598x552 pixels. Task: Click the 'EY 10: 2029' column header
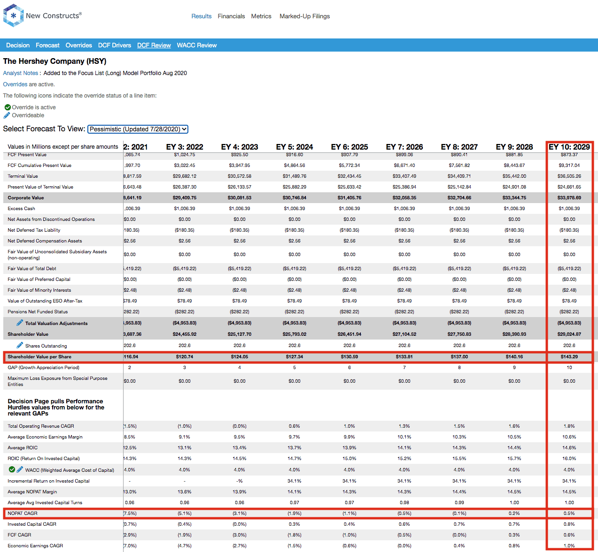point(569,147)
